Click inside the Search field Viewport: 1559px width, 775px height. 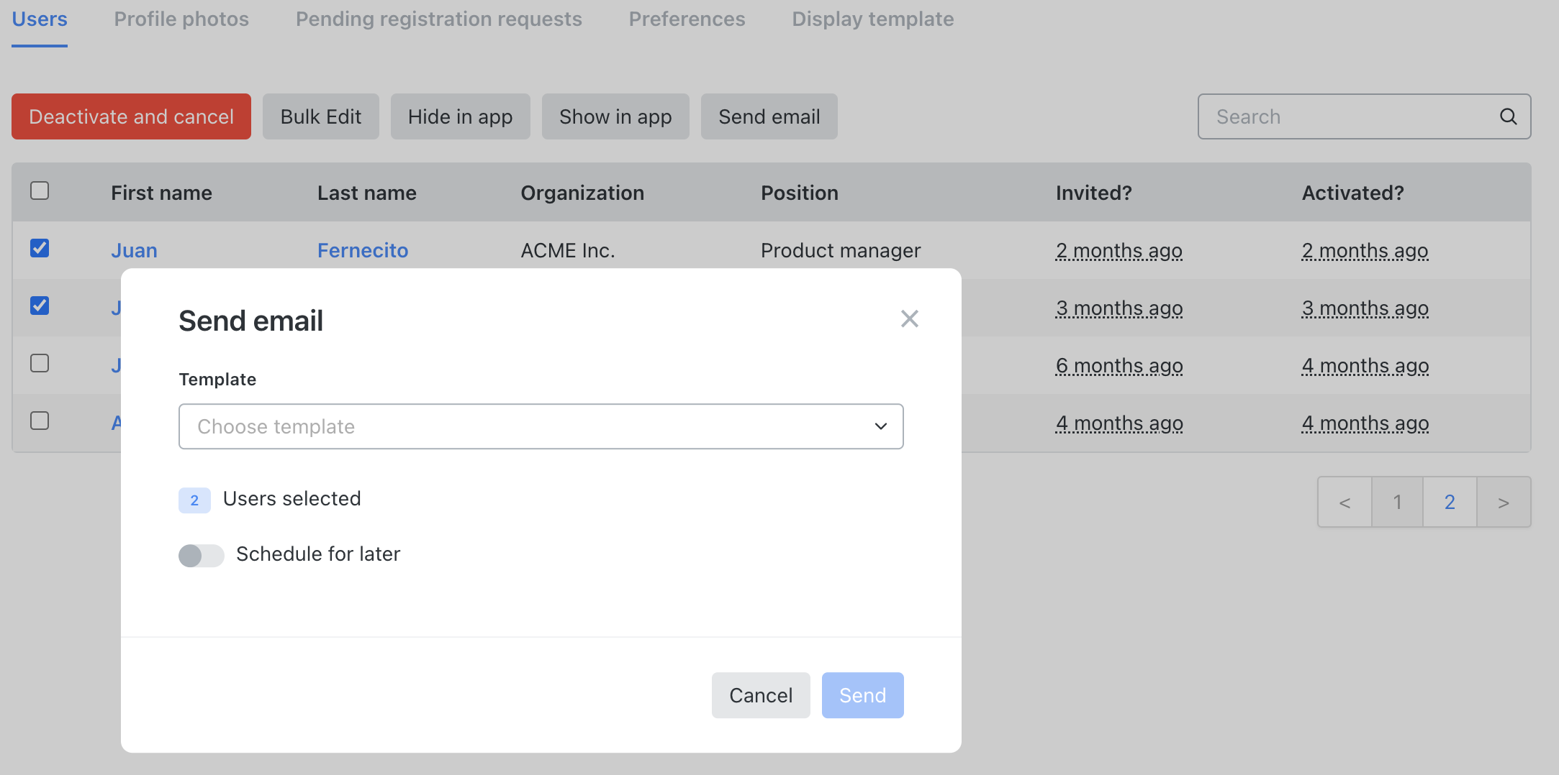coord(1346,116)
